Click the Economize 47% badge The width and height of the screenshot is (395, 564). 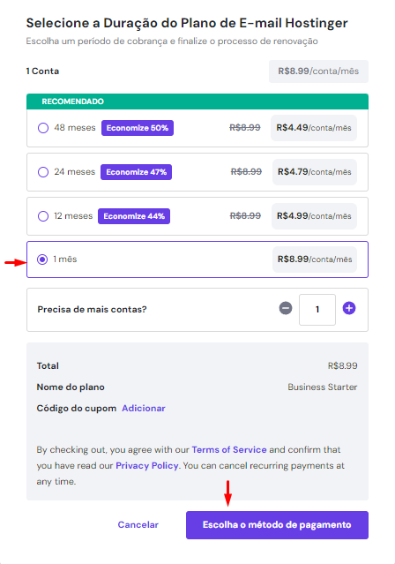(x=136, y=172)
